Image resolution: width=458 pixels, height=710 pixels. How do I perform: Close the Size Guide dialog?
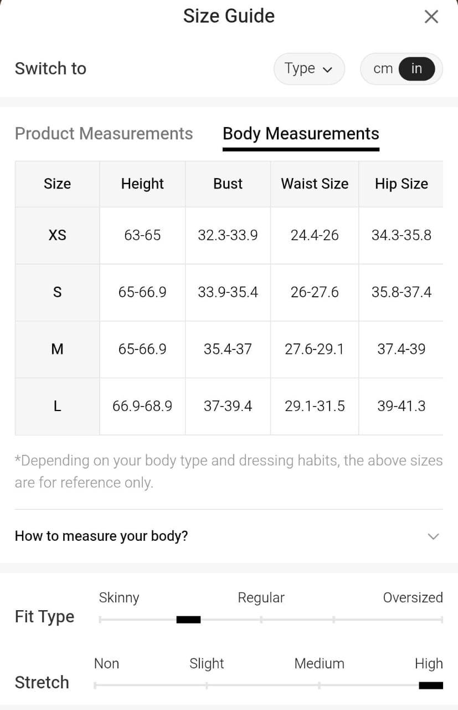431,17
